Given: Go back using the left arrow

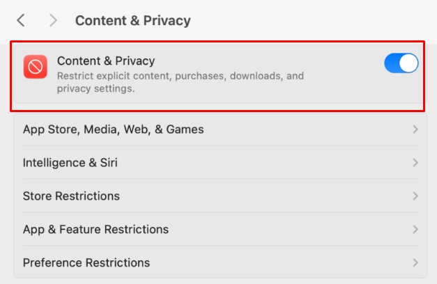Looking at the screenshot, I should pyautogui.click(x=21, y=20).
